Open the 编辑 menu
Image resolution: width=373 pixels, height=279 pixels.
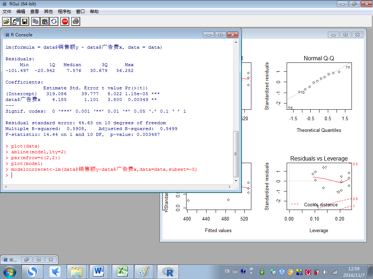(21, 11)
